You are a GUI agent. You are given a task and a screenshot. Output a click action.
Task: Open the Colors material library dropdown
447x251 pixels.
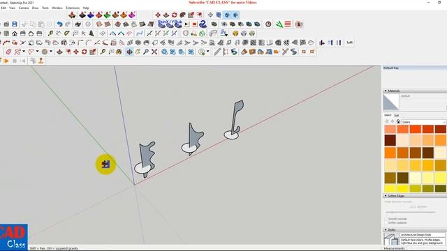pyautogui.click(x=424, y=122)
